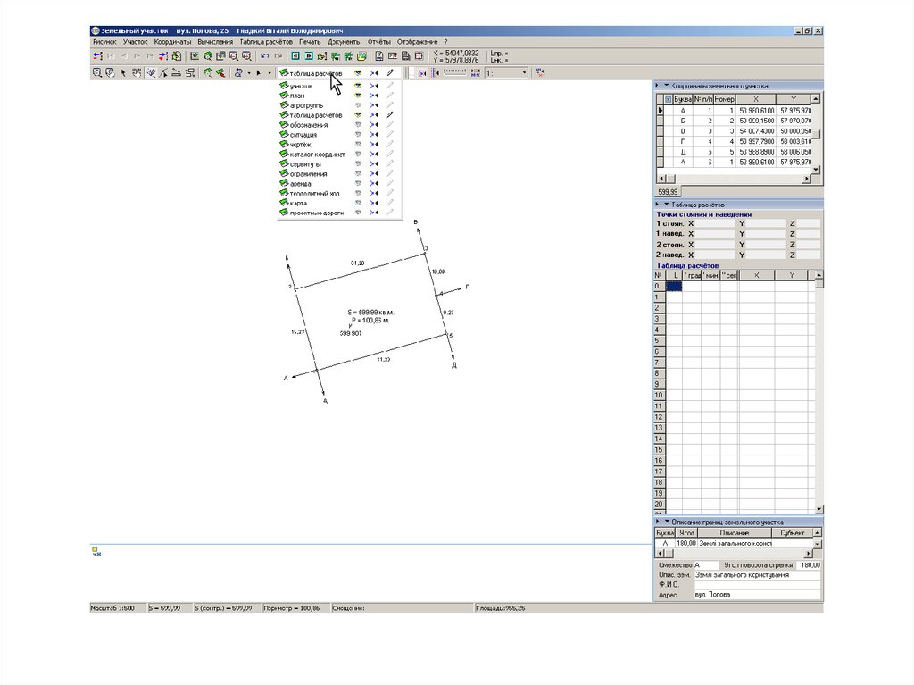Show the ситуация layer via eye icon

pyautogui.click(x=357, y=135)
